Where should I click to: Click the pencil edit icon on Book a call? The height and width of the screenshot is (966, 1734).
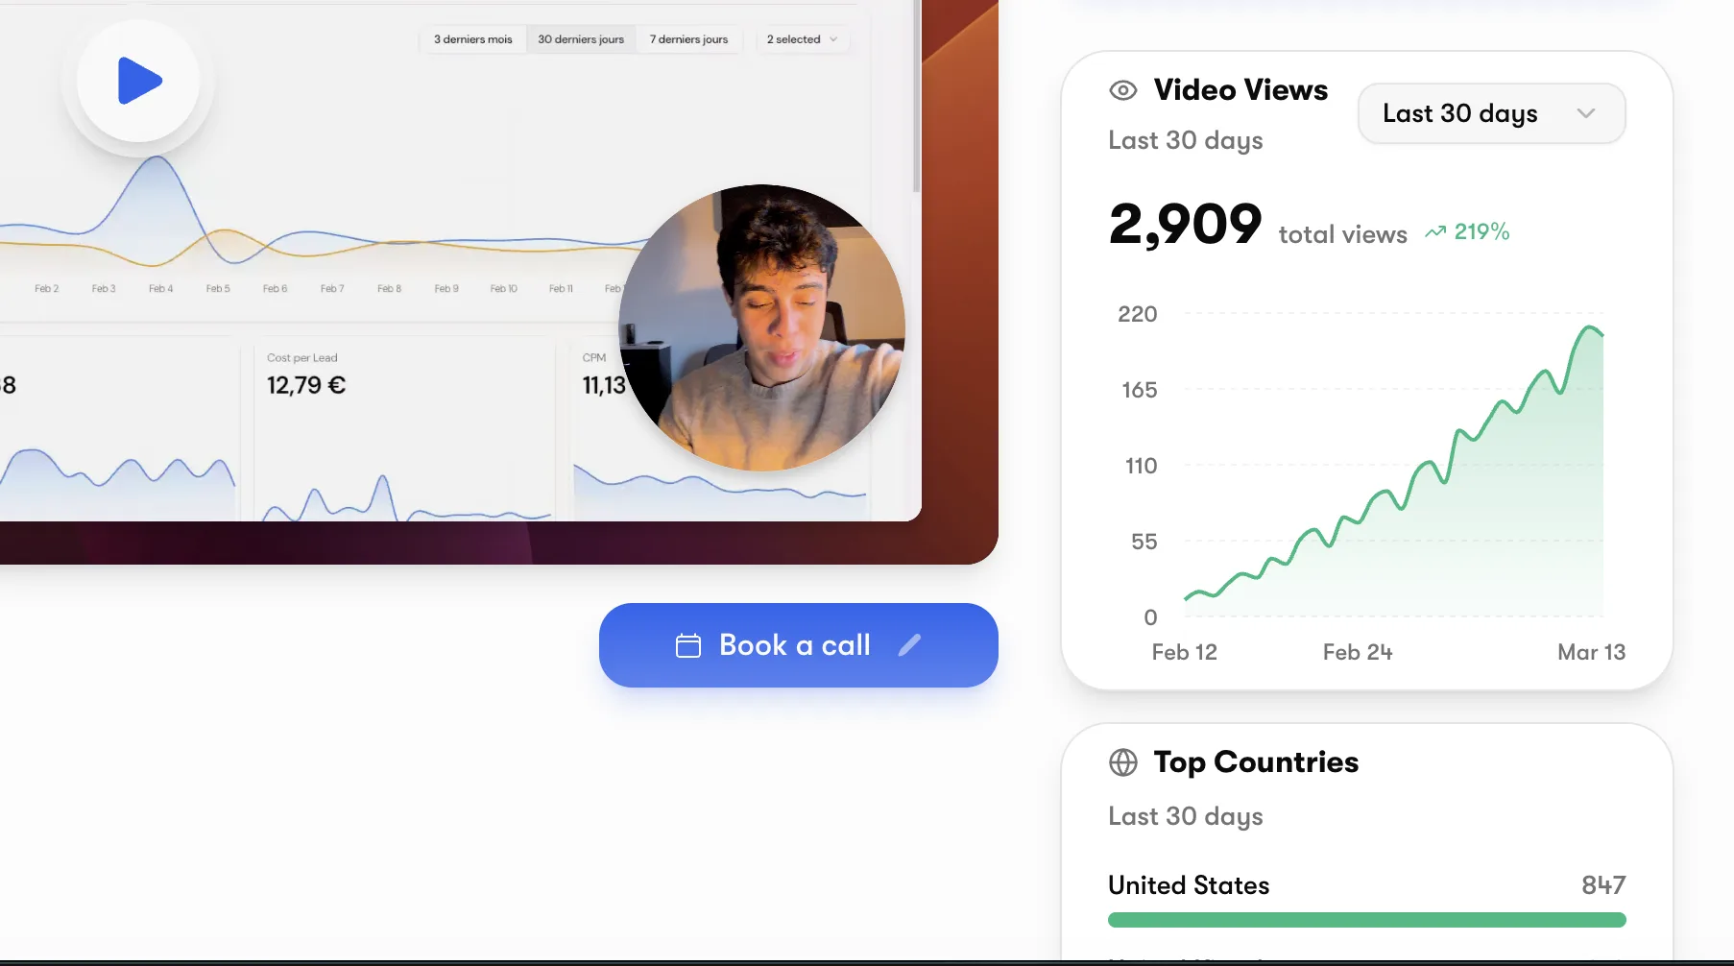coord(909,645)
